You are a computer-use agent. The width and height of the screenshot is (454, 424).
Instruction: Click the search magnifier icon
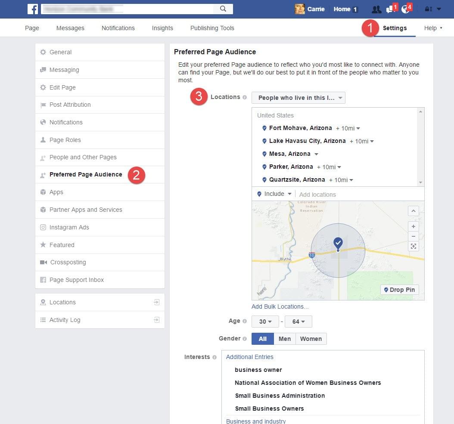(223, 9)
